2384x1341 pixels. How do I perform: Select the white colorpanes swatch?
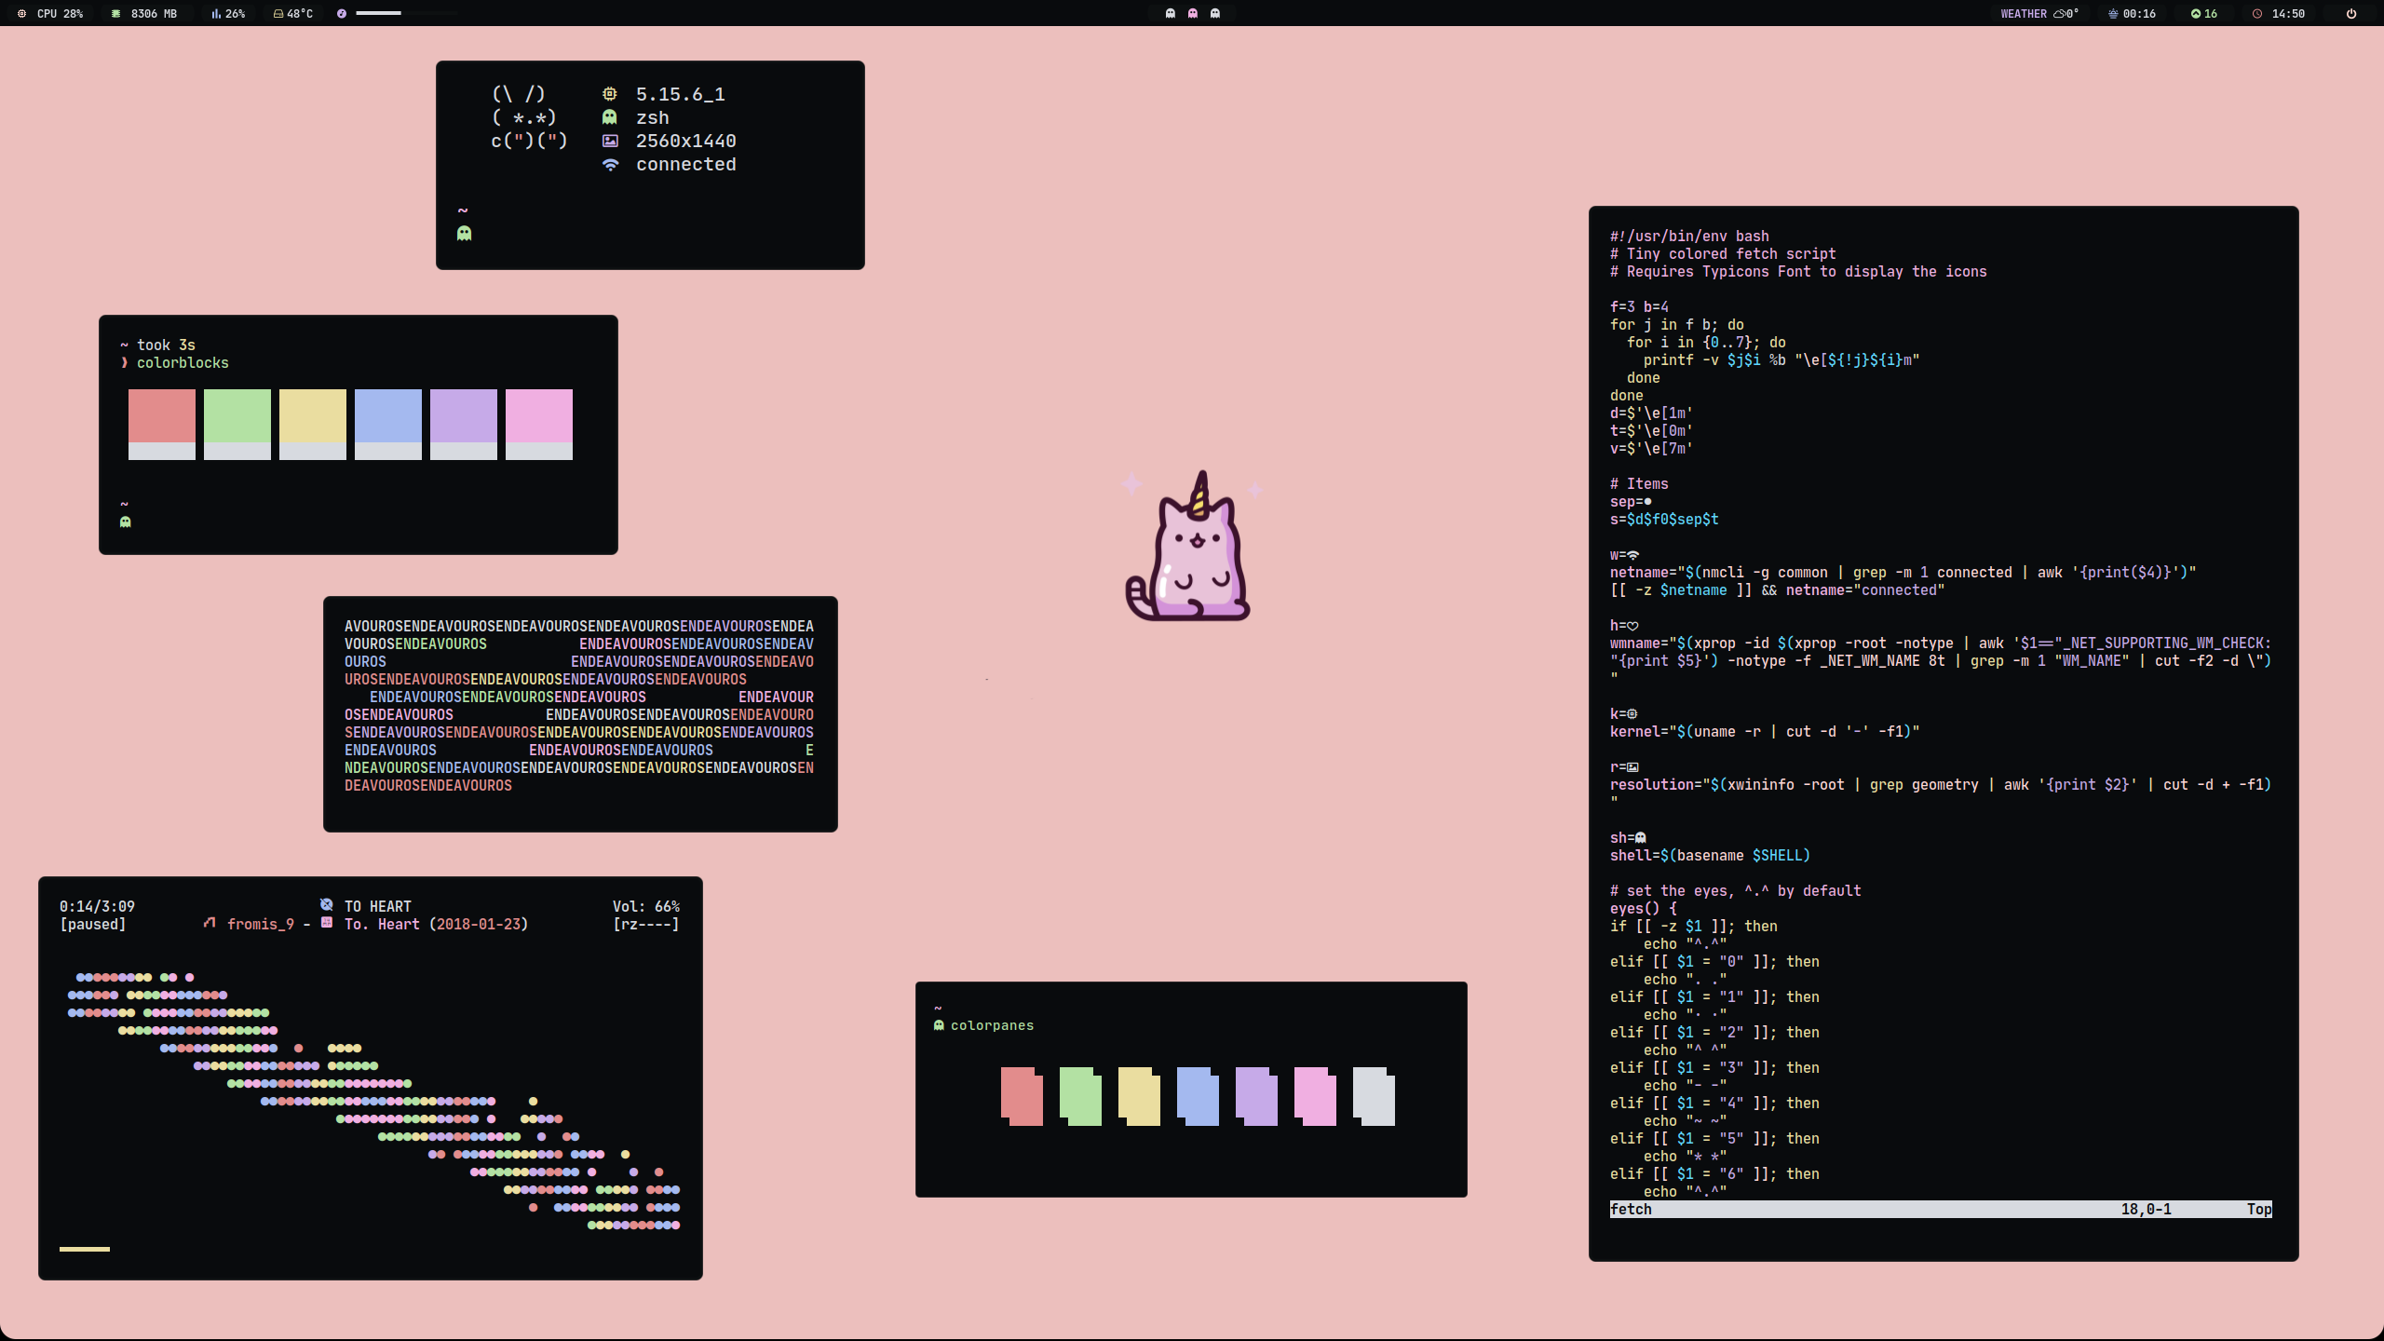click(1374, 1096)
